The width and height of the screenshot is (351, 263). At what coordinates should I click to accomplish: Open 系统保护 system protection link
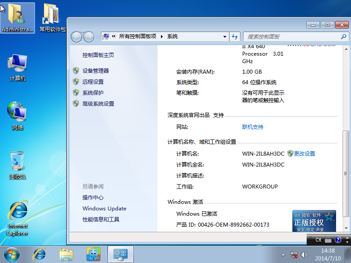click(93, 92)
